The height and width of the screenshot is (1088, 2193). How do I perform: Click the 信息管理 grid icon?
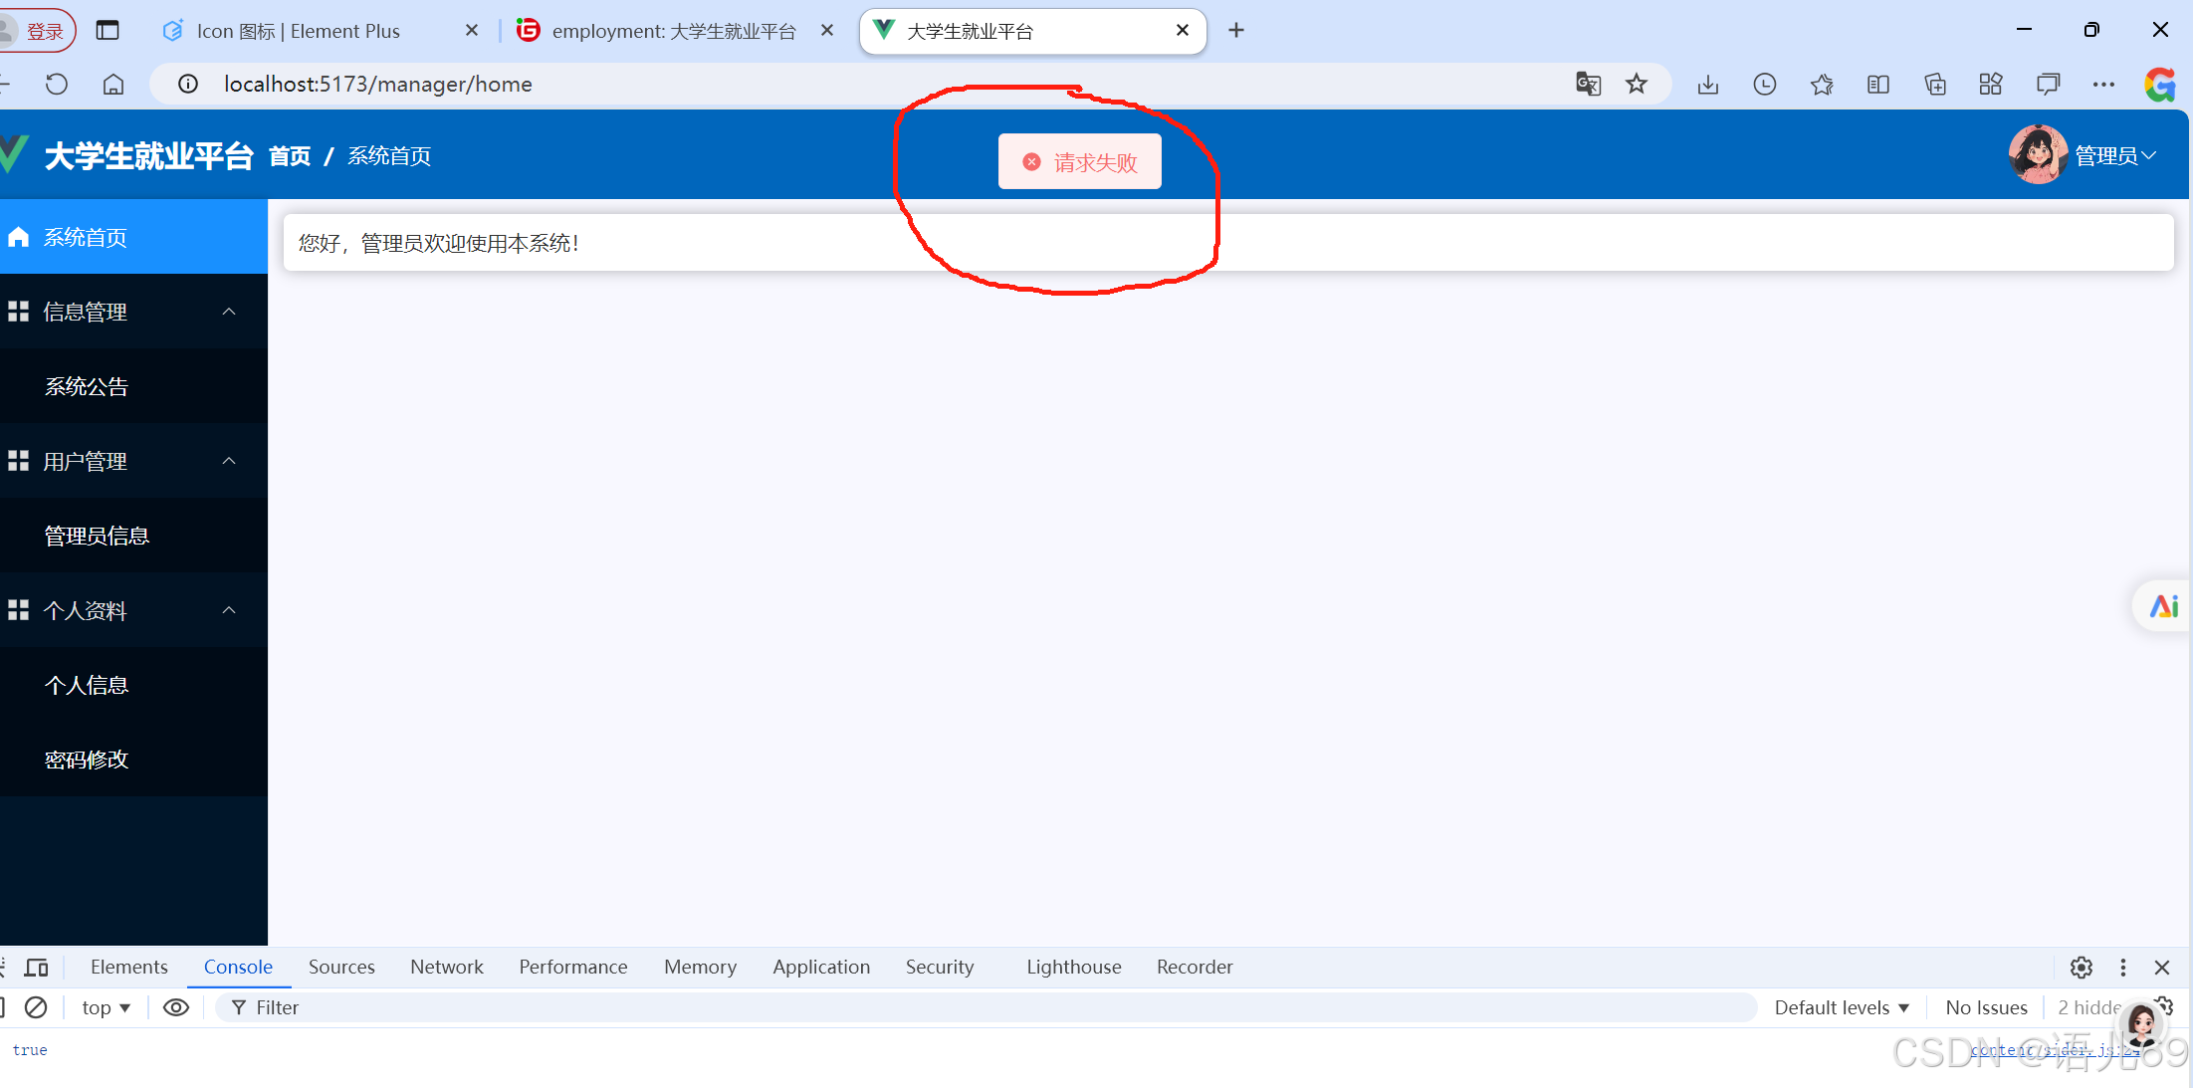pyautogui.click(x=17, y=311)
